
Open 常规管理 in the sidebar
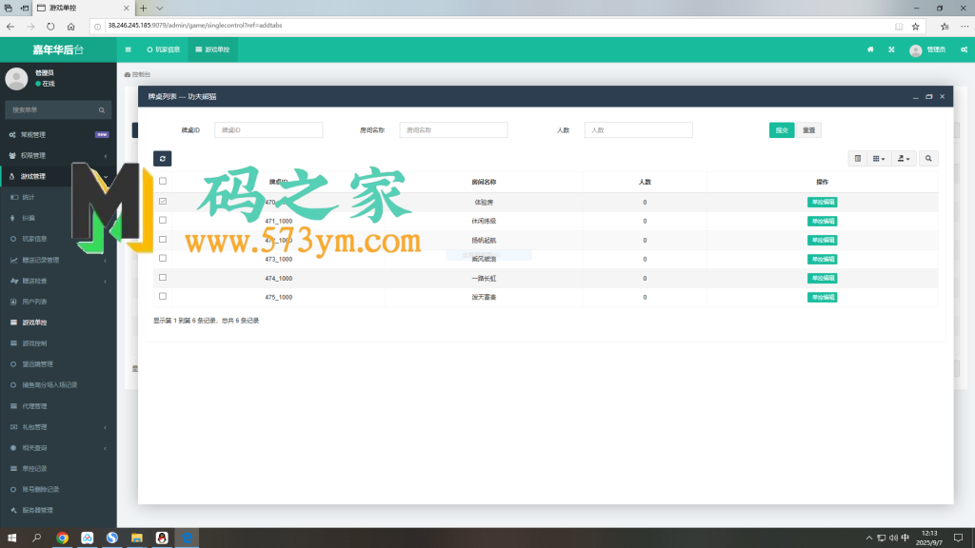pos(58,135)
